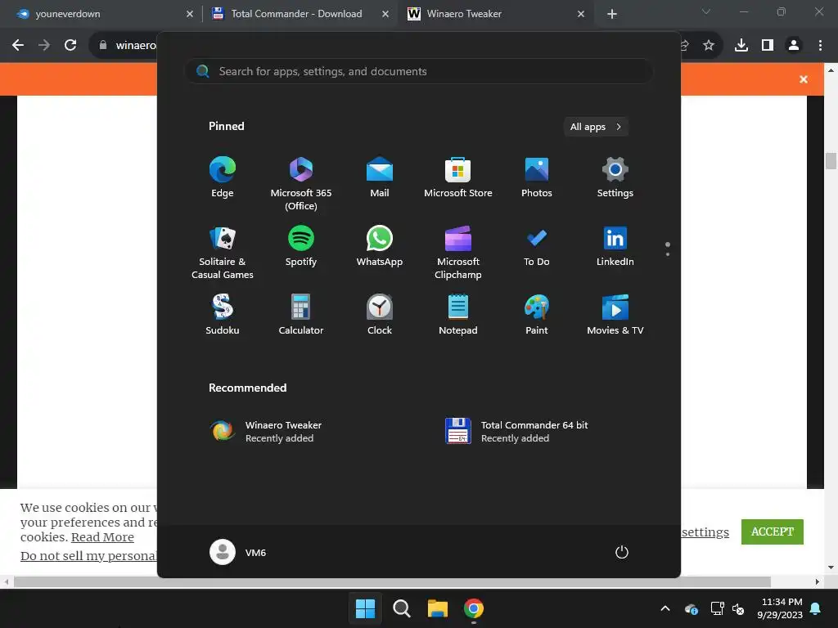
Task: Open the Mail app
Action: click(x=380, y=178)
